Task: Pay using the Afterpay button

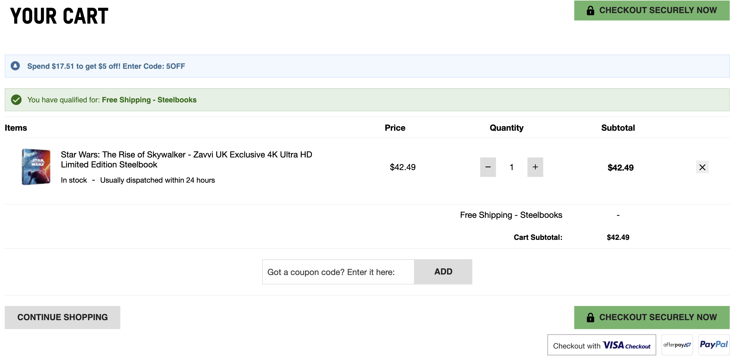Action: pos(677,345)
